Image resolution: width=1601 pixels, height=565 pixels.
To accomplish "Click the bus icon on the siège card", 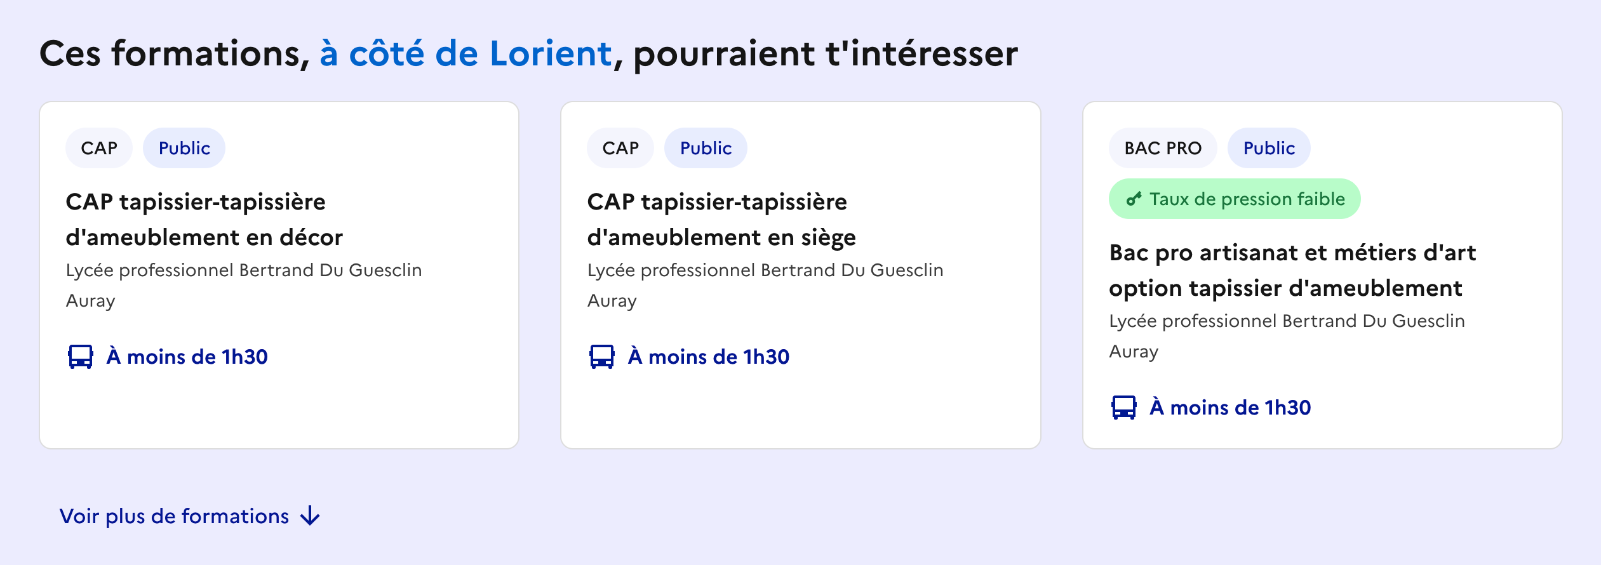I will pyautogui.click(x=601, y=357).
